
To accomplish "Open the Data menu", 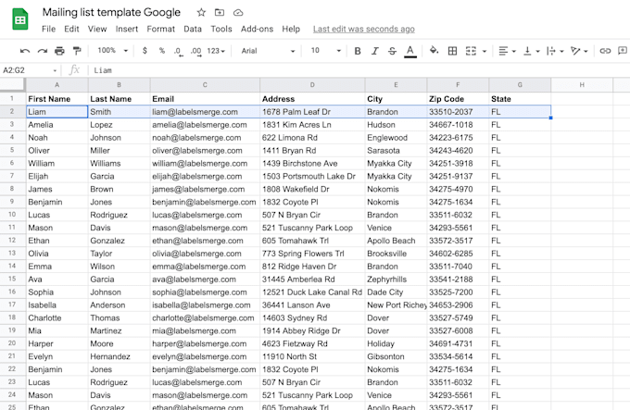I will click(x=193, y=29).
